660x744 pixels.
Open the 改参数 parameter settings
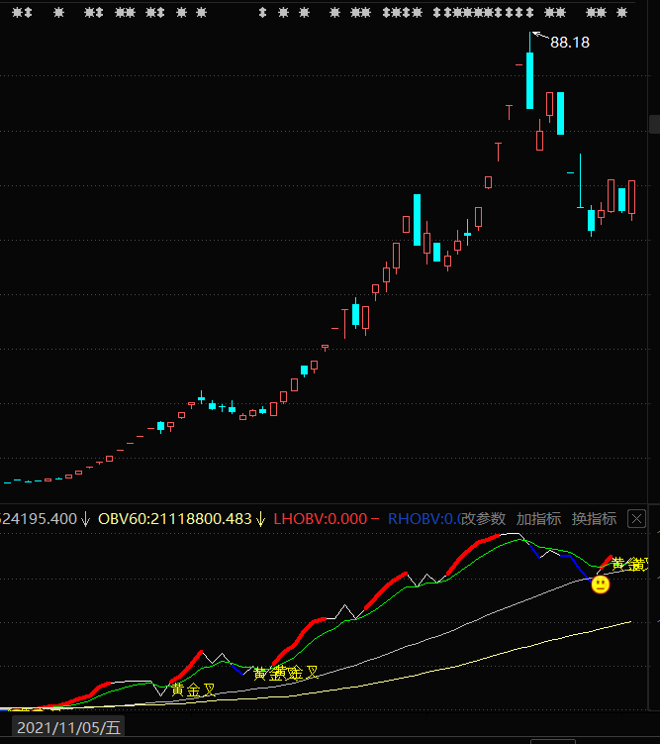pos(483,519)
